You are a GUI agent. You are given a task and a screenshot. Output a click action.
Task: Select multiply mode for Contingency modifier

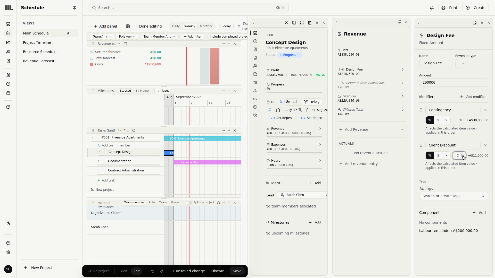[x=446, y=120]
